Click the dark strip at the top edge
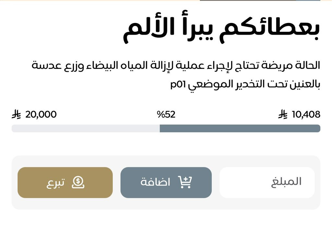The width and height of the screenshot is (332, 229). pyautogui.click(x=259, y=1)
